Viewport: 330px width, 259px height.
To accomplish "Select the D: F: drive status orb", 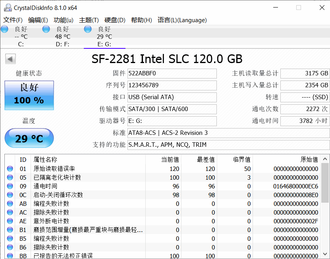I will click(x=46, y=29).
